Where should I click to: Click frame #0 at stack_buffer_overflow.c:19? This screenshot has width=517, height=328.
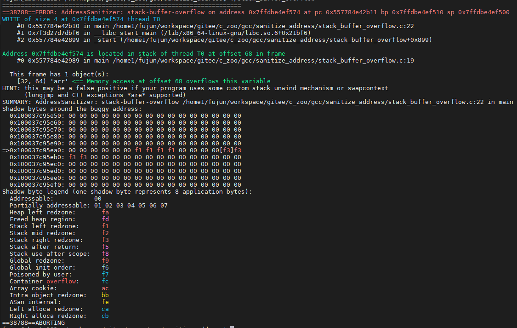click(216, 60)
